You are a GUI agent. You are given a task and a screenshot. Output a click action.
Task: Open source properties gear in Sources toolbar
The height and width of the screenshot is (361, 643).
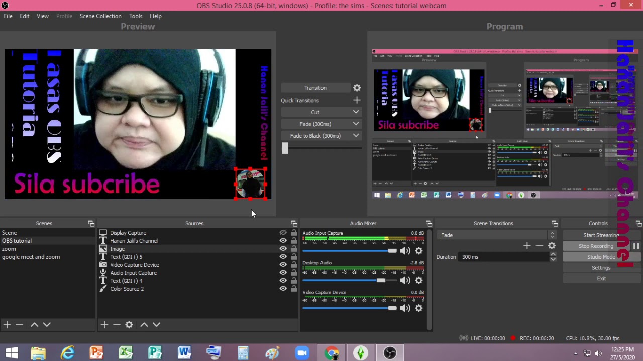(129, 325)
